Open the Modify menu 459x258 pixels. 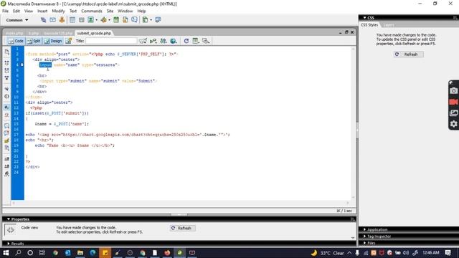click(58, 11)
